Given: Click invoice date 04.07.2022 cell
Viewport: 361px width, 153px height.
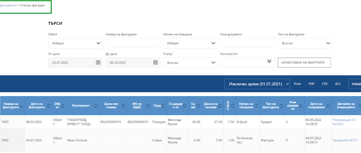Looking at the screenshot, I should (x=38, y=140).
